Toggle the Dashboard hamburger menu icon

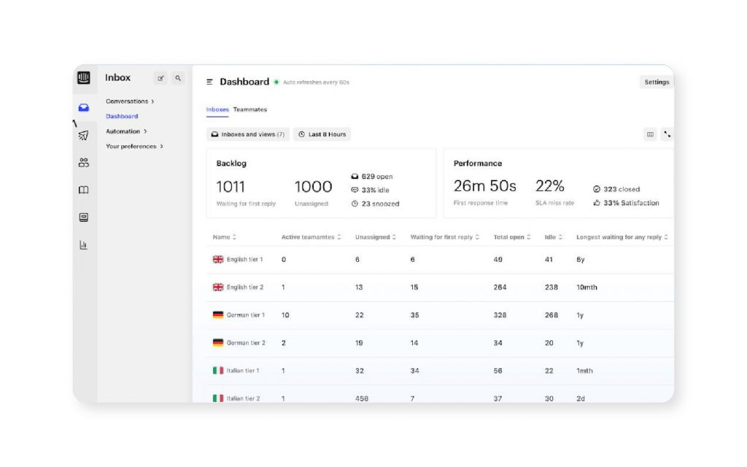coord(209,82)
